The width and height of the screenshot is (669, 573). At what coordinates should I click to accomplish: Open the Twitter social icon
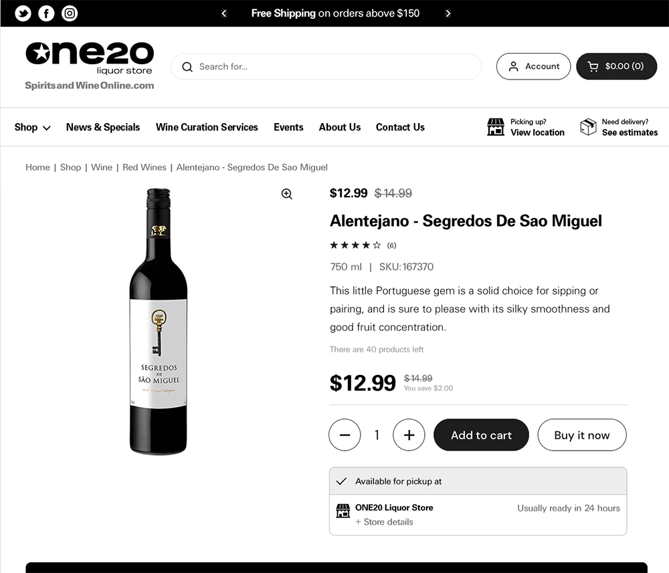point(23,13)
